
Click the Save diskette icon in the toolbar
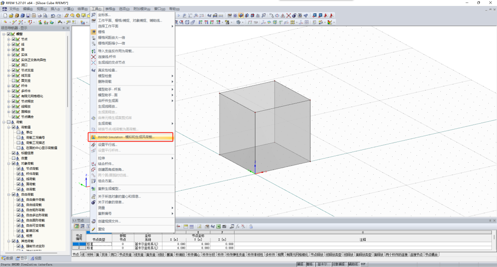click(x=28, y=15)
